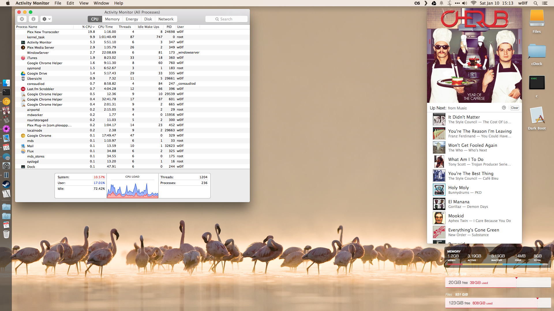554x311 pixels.
Task: Switch to the Network tab
Action: (x=166, y=19)
